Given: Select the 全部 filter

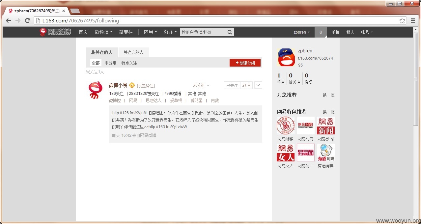Looking at the screenshot, I should point(96,63).
